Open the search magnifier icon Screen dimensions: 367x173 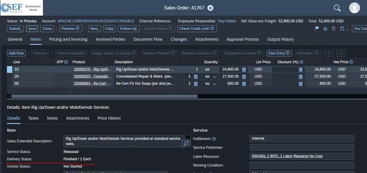(x=337, y=8)
